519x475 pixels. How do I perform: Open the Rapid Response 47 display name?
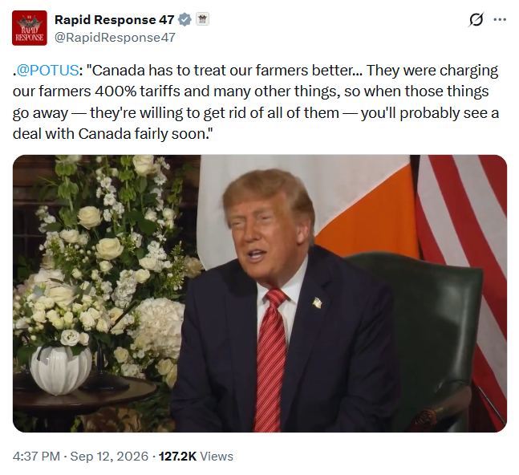[x=114, y=19]
